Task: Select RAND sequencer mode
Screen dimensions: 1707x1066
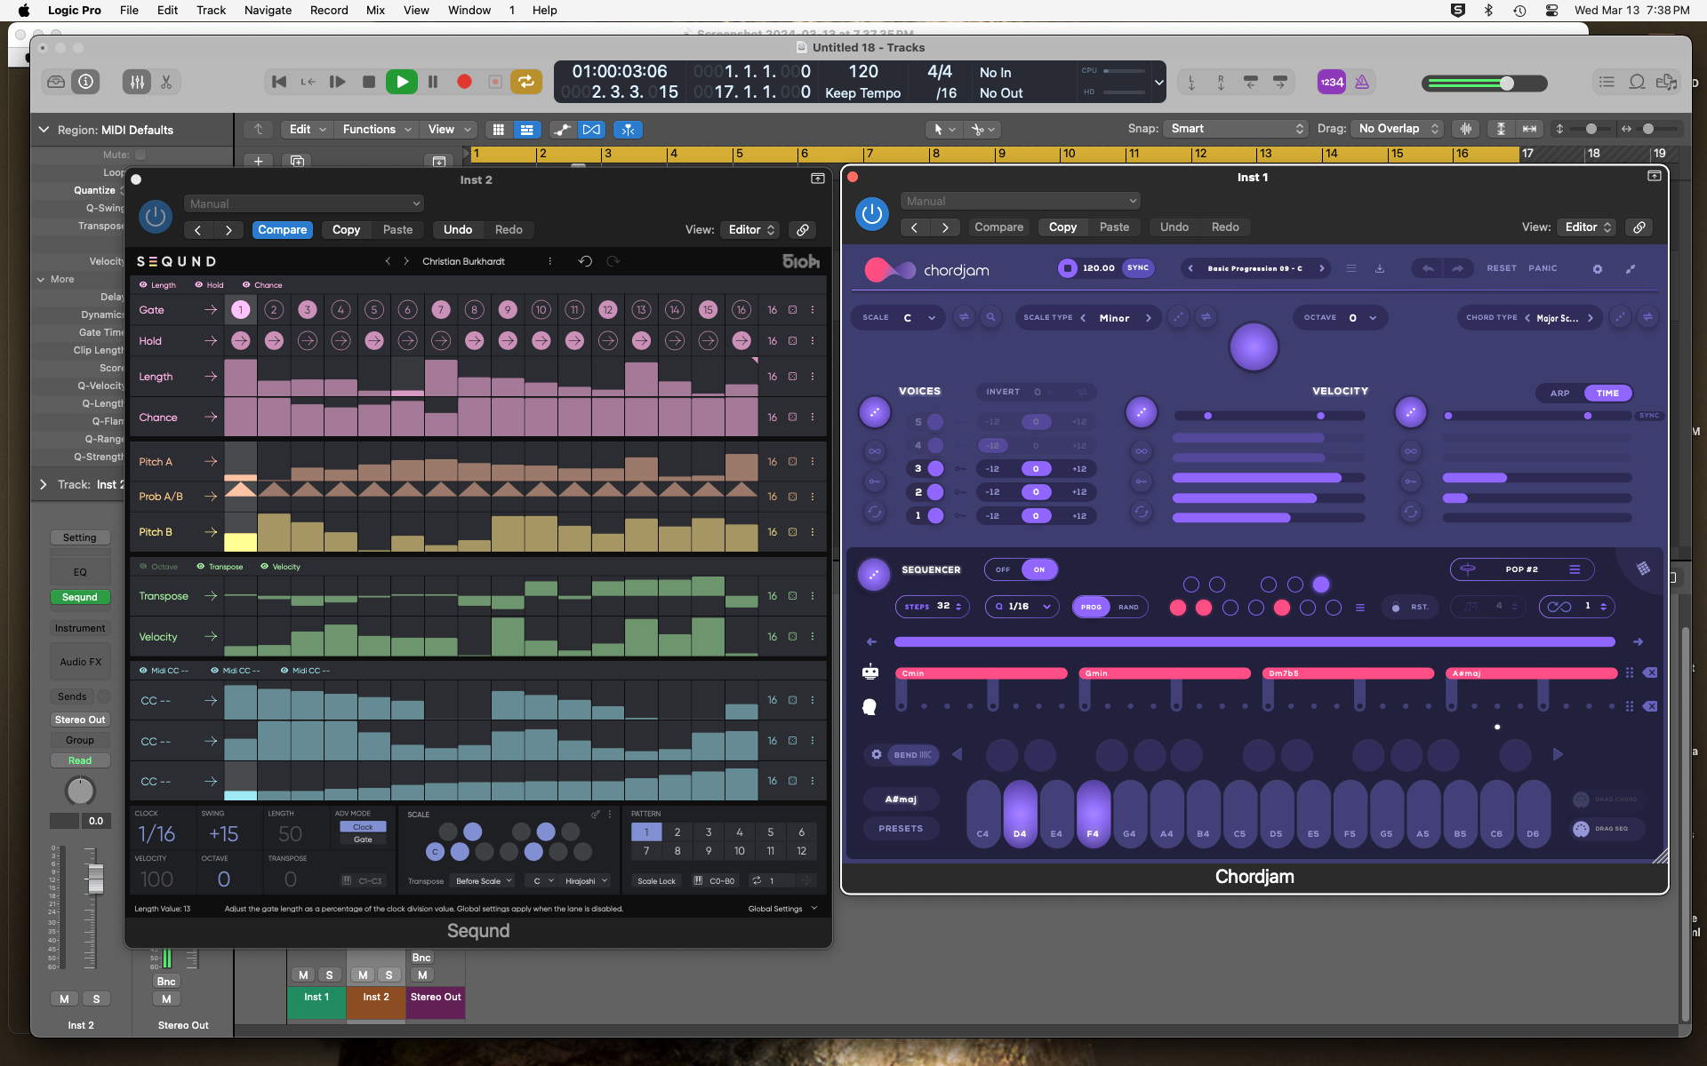Action: click(1128, 607)
